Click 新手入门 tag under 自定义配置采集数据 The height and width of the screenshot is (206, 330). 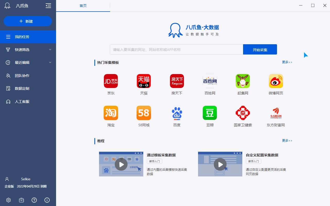click(x=254, y=161)
